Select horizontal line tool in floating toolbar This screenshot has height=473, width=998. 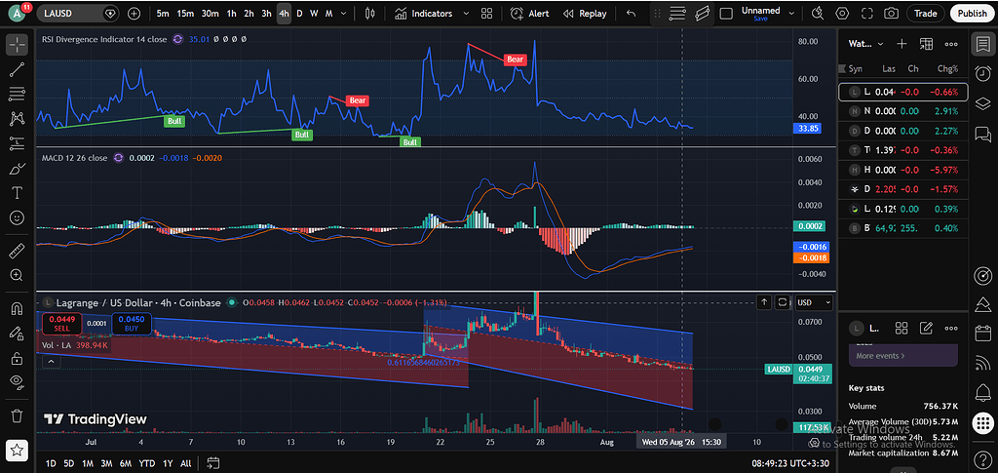point(678,14)
